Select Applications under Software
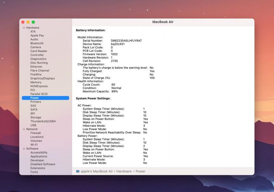 (x=39, y=156)
